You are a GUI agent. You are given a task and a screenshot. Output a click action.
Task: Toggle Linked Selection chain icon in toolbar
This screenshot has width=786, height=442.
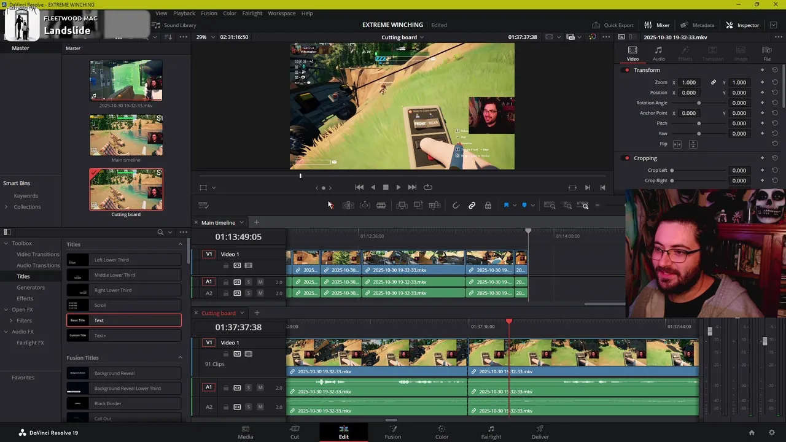pos(472,206)
